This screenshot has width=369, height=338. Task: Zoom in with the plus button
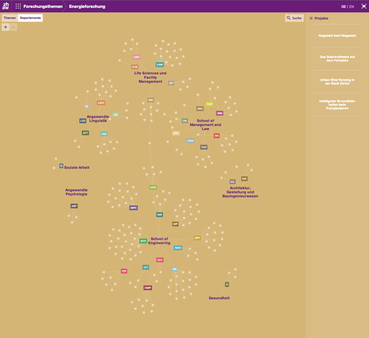click(x=6, y=27)
